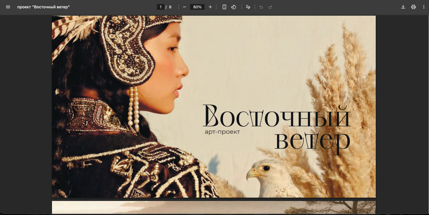This screenshot has height=215, width=429.
Task: Rotate the document counterclockwise
Action: tap(234, 7)
